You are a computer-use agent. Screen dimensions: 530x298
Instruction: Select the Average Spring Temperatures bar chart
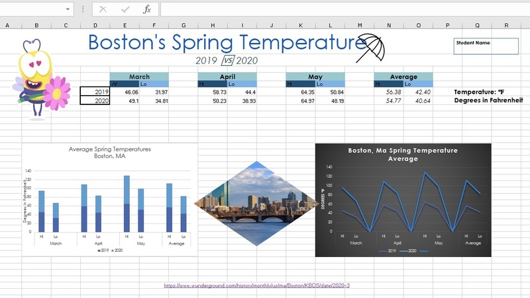109,198
